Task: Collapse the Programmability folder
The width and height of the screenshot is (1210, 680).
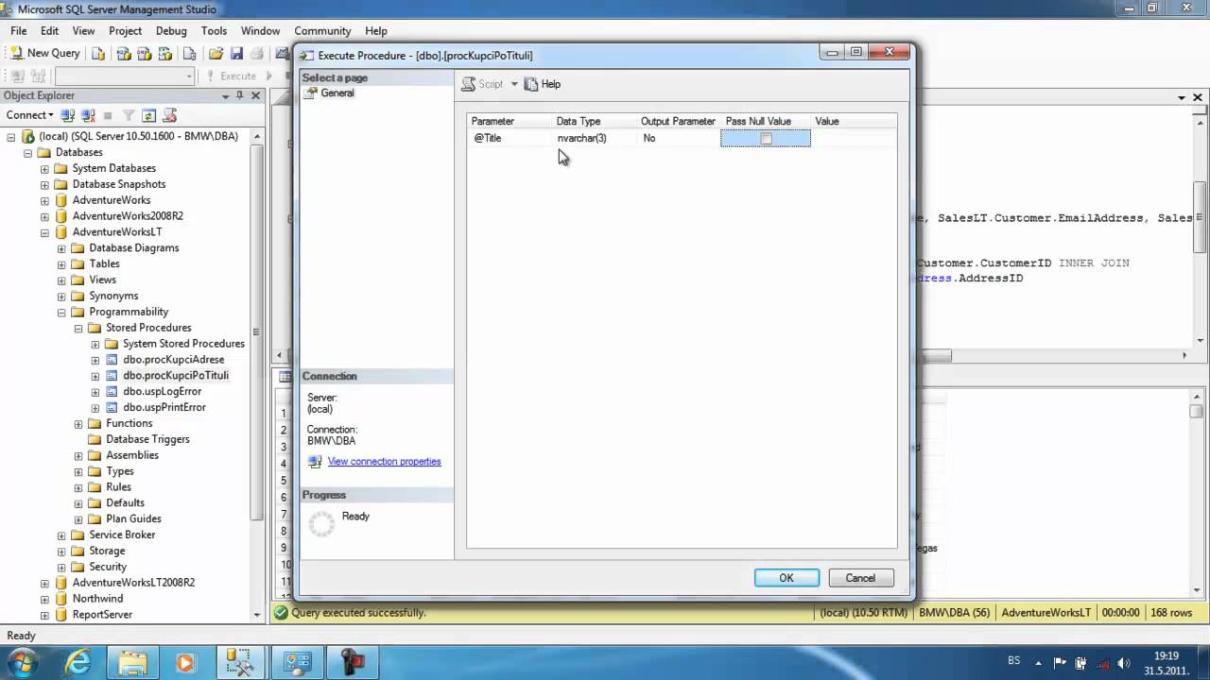Action: (61, 312)
